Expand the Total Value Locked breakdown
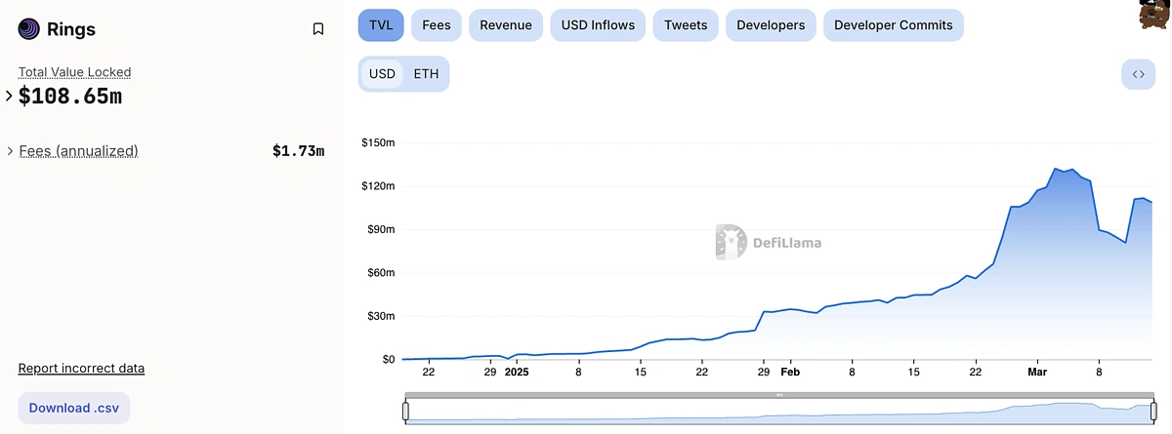The image size is (1172, 434). (10, 96)
